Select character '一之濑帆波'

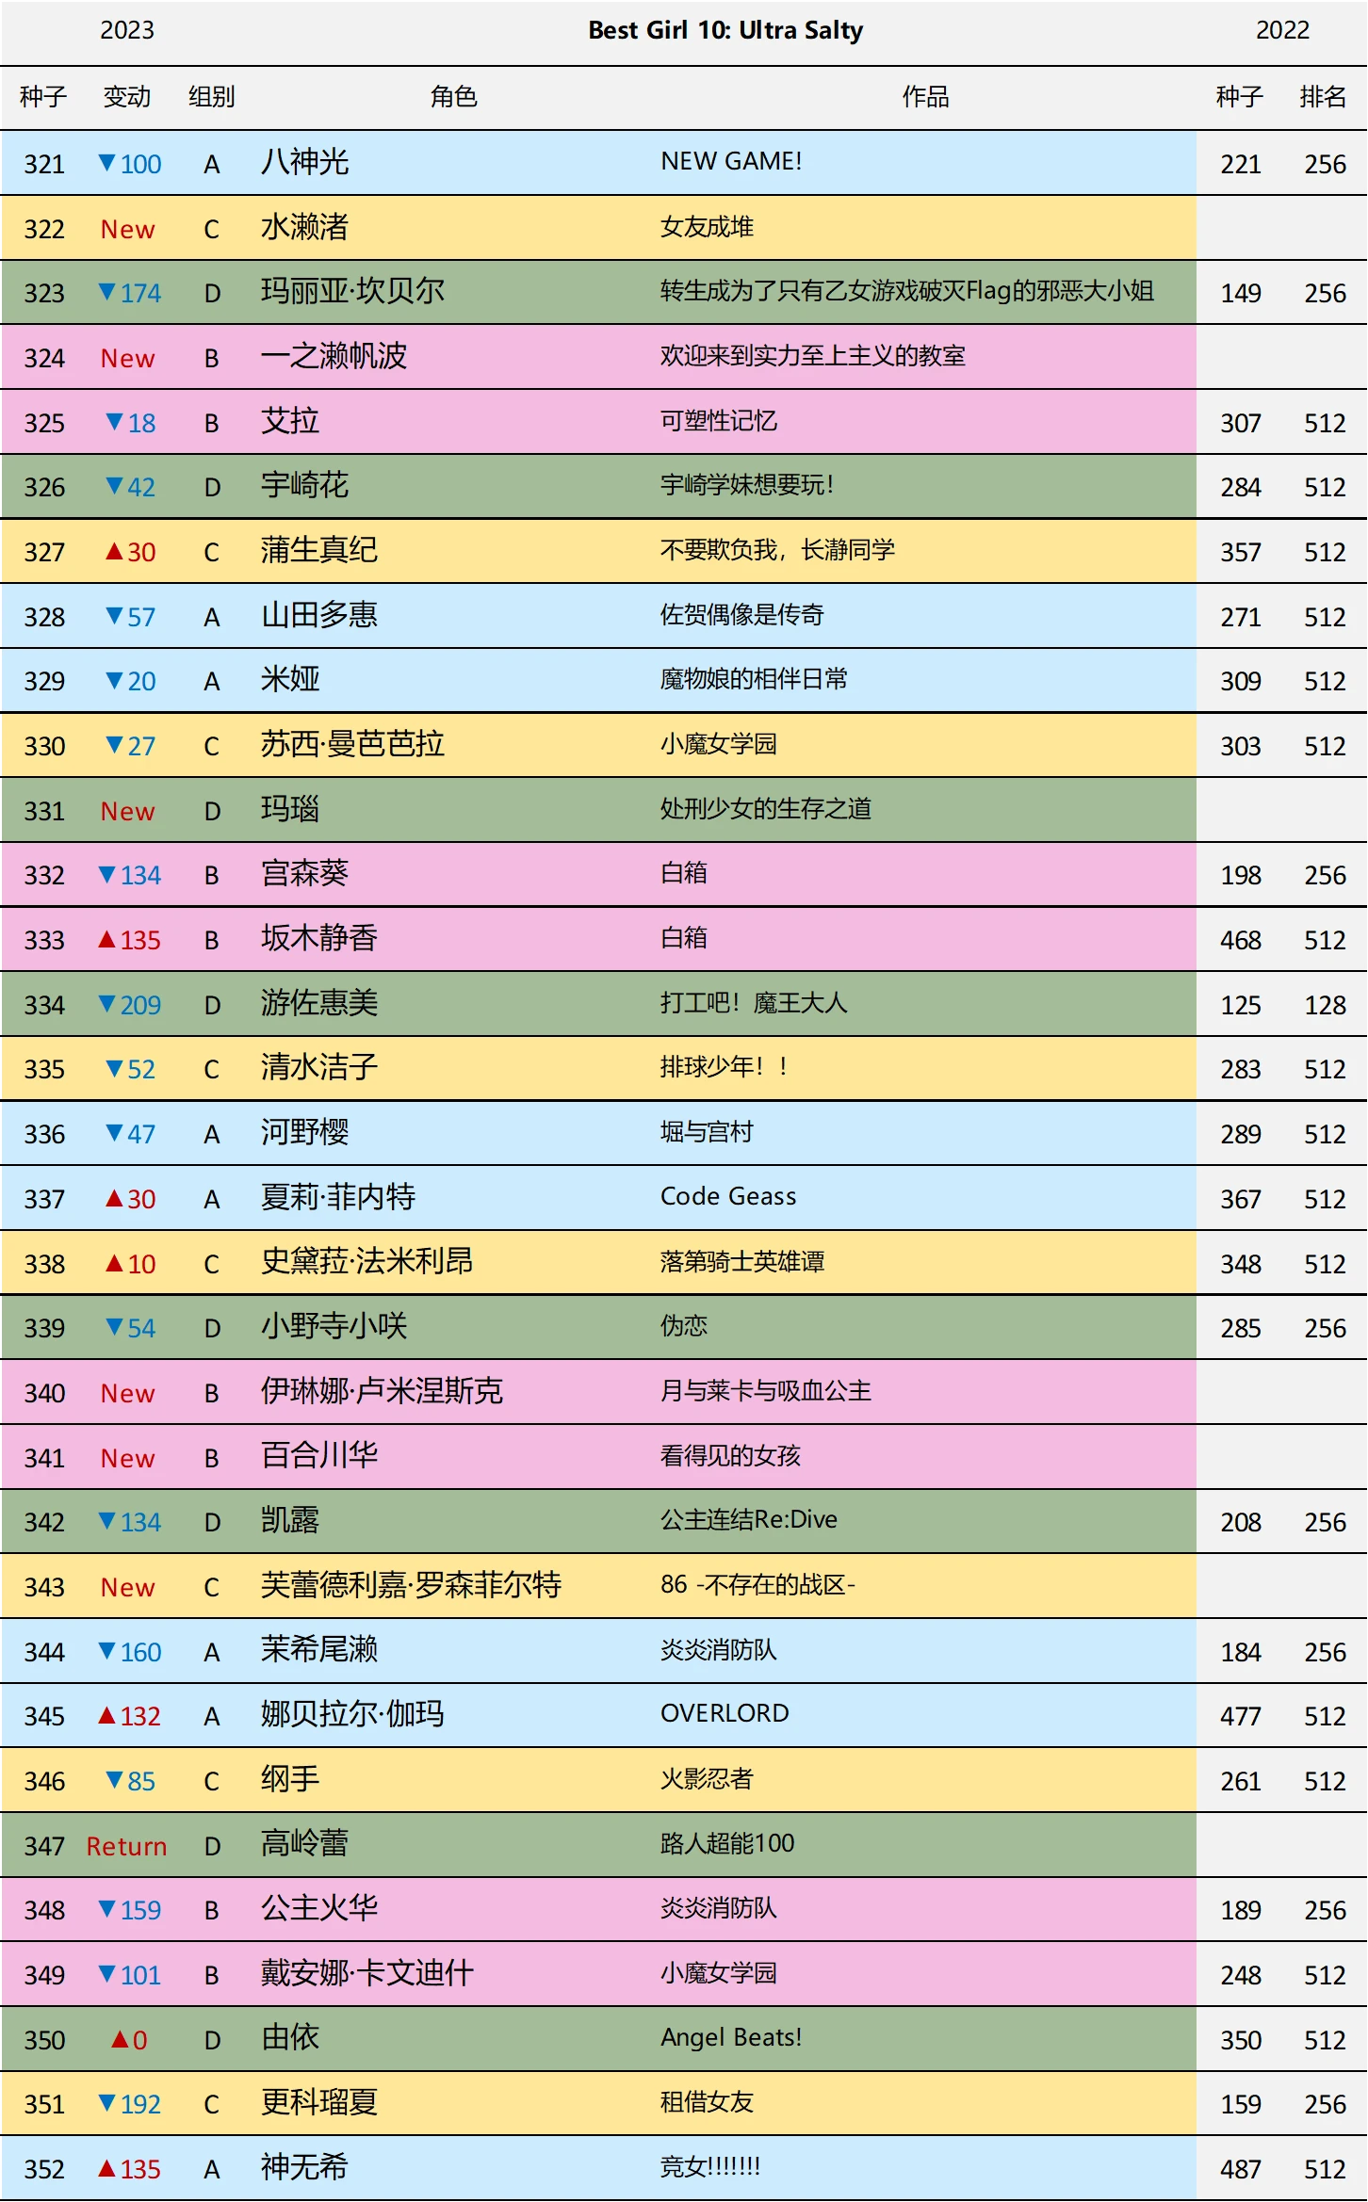tap(334, 357)
